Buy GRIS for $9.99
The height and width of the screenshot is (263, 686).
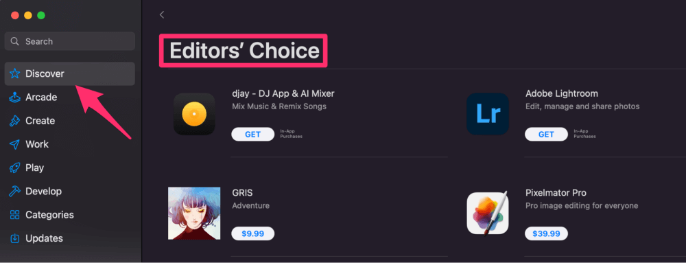coord(253,233)
